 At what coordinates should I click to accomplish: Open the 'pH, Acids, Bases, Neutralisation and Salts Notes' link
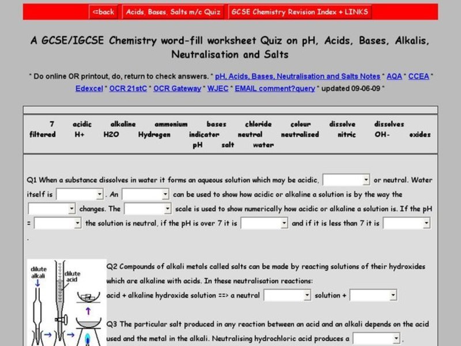[x=296, y=76]
